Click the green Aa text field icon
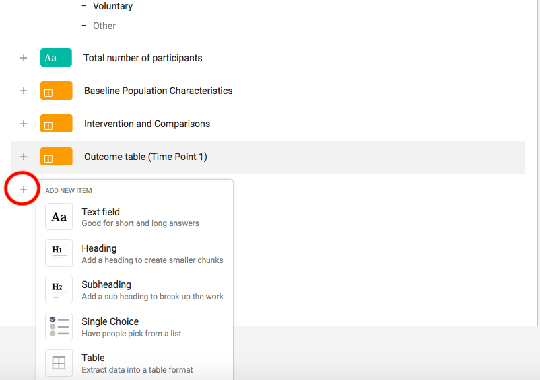540x380 pixels. click(56, 58)
